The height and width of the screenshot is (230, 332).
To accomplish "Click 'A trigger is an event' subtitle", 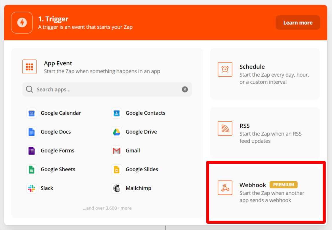I will click(85, 27).
